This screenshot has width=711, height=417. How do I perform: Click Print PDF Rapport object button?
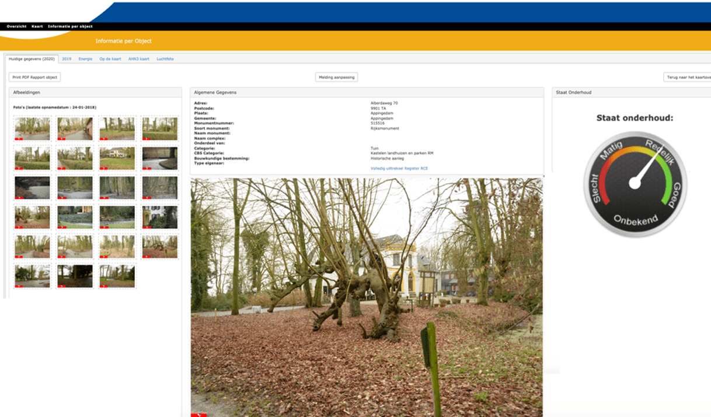point(35,77)
